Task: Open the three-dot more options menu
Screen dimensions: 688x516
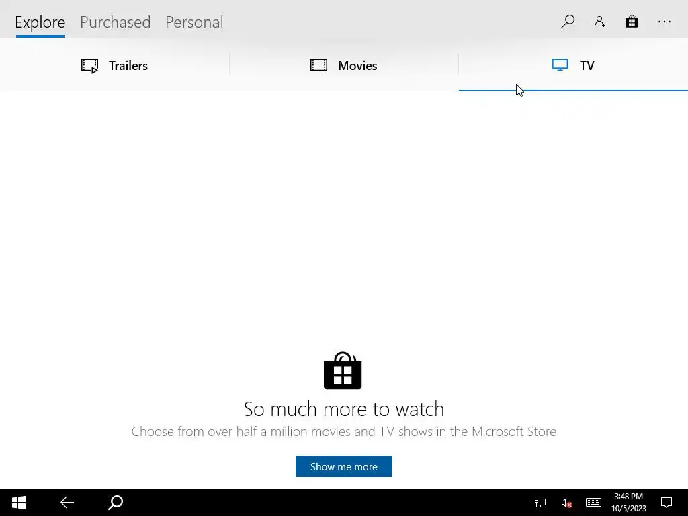Action: pyautogui.click(x=664, y=21)
